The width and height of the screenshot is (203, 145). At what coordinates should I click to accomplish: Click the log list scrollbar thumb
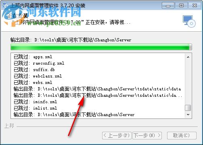coord(188,108)
